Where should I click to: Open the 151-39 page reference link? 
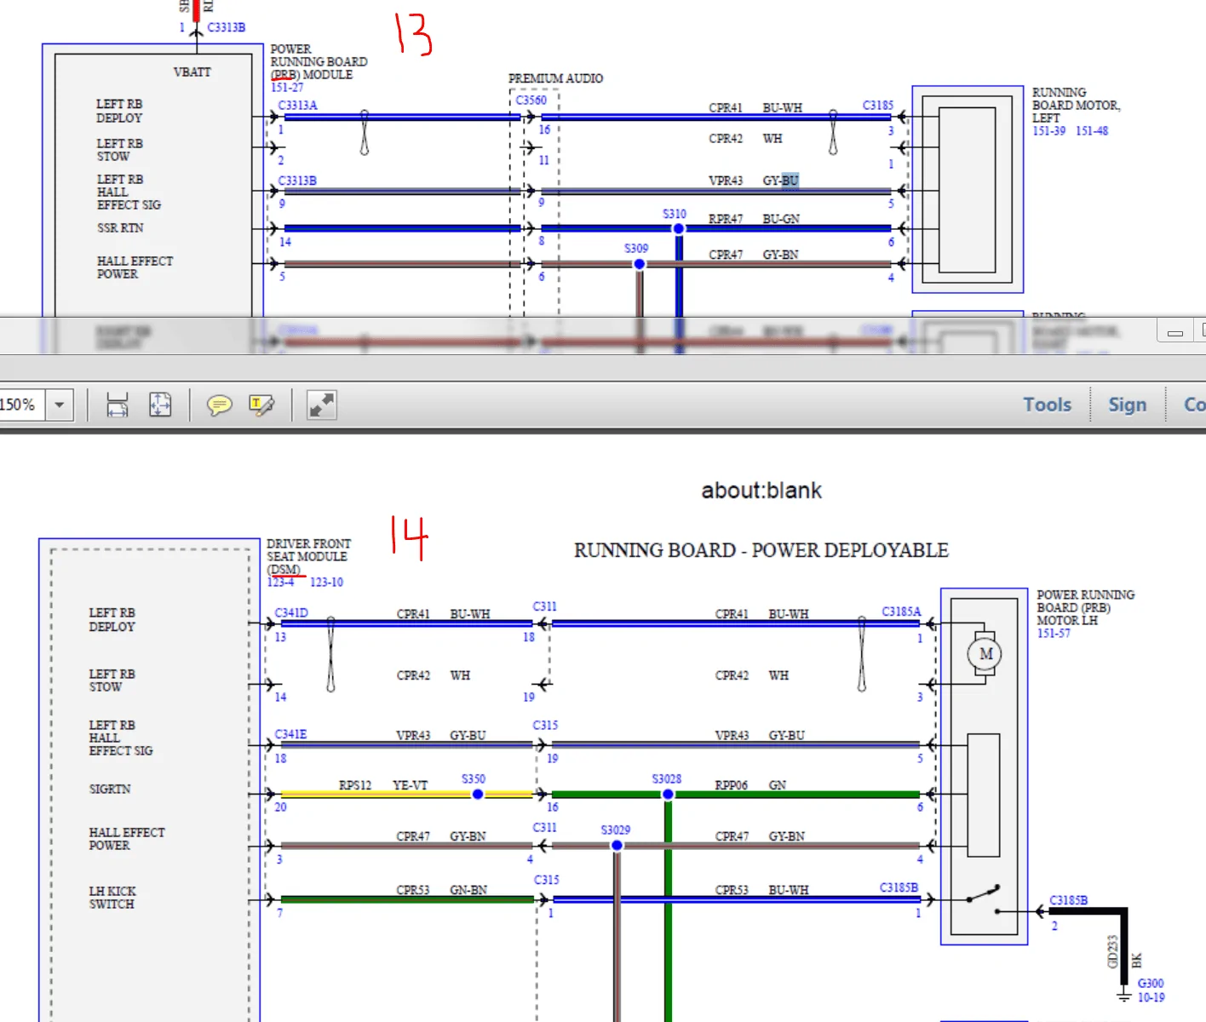[x=1048, y=131]
